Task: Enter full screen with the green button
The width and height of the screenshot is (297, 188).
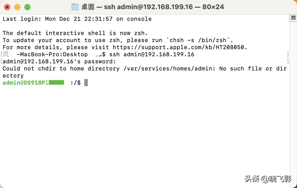Action: 27,7
